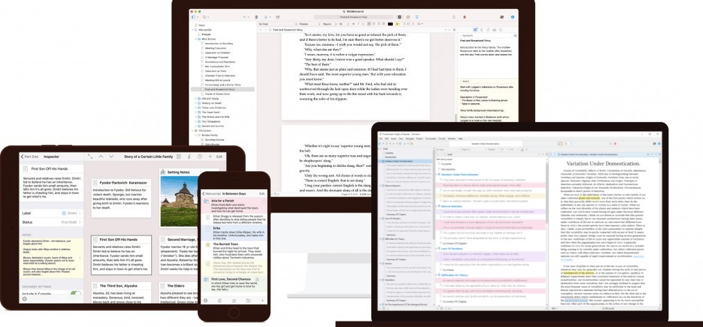The image size is (703, 327).
Task: Toggle the binder sidebar in the Mac toolbar
Action: point(193,17)
